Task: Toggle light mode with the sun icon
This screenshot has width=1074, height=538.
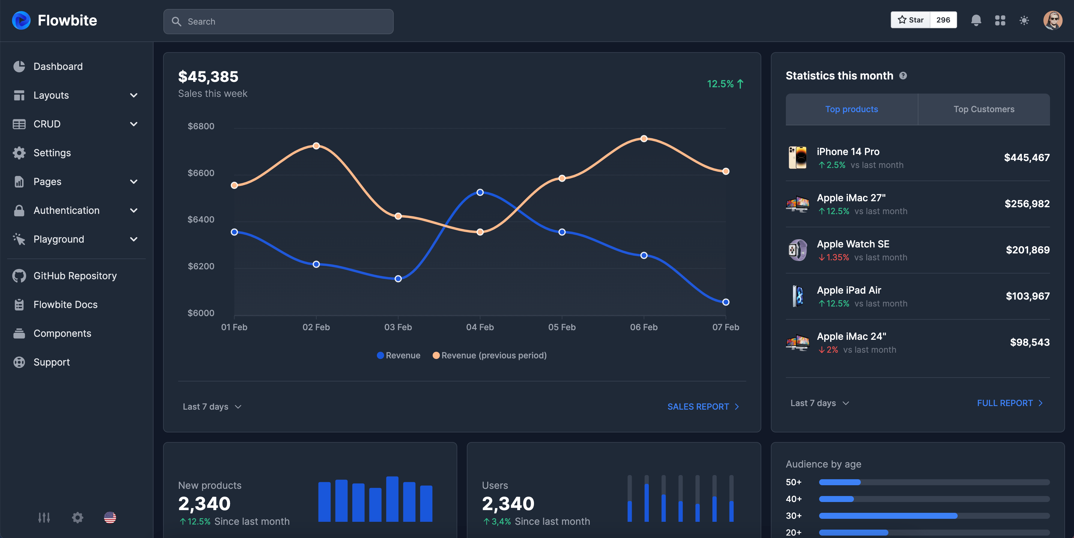Action: click(1024, 20)
